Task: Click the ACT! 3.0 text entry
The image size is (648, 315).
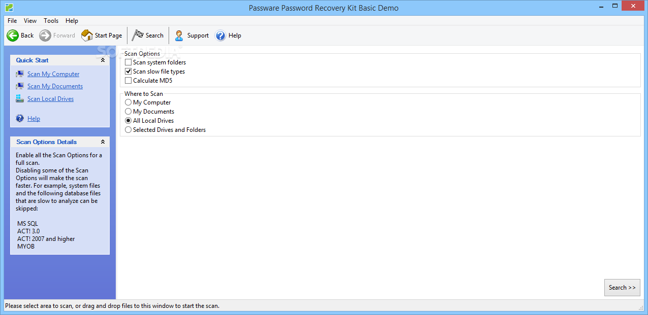Action: pos(28,231)
